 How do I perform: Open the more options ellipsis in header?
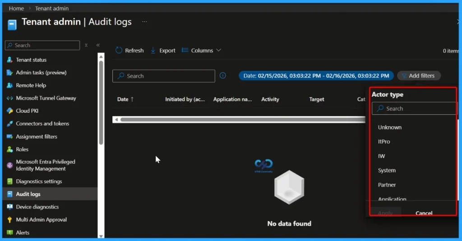pyautogui.click(x=144, y=22)
